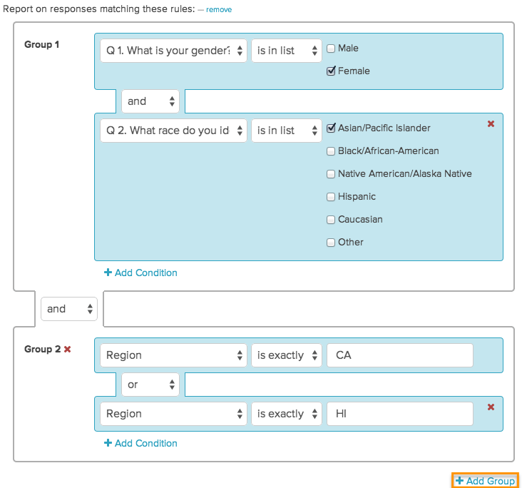The height and width of the screenshot is (488, 522).
Task: Change the 'and' operator between groups
Action: coord(69,309)
